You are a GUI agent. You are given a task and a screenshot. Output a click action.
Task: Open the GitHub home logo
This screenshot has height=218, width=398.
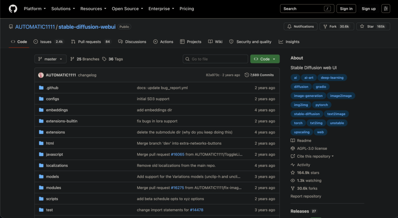click(13, 9)
